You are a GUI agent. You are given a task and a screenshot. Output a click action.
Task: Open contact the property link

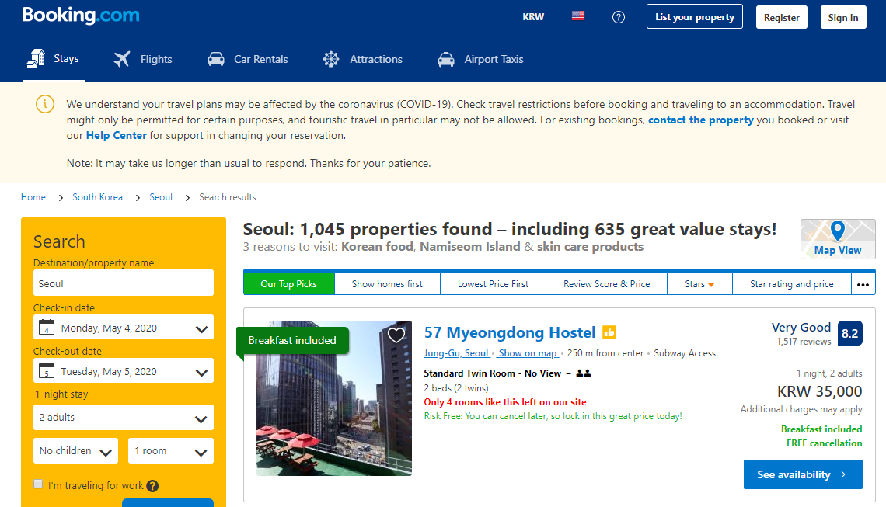[701, 120]
